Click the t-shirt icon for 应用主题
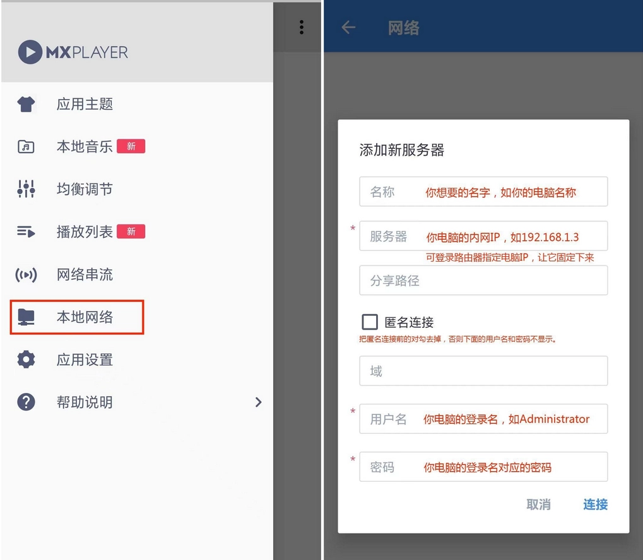The height and width of the screenshot is (560, 643). coord(27,104)
